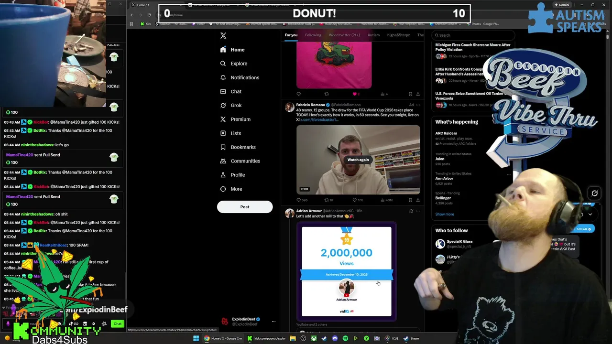View analytics of lawnmower image post
Screen dimensions: 612x344
pos(384,94)
